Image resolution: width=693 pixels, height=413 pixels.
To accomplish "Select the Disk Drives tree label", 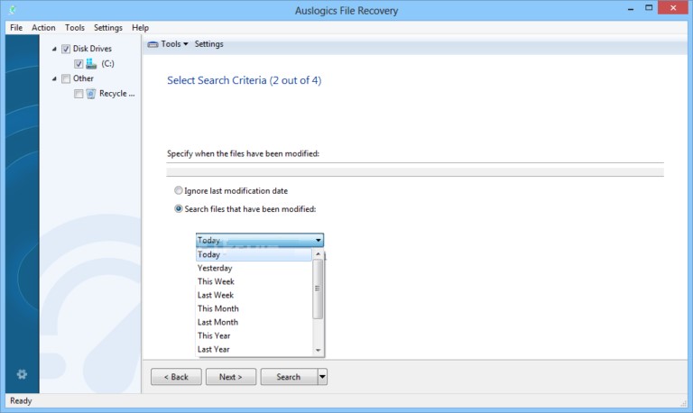I will [x=92, y=49].
